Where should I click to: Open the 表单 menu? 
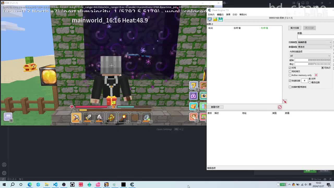[x=228, y=15]
